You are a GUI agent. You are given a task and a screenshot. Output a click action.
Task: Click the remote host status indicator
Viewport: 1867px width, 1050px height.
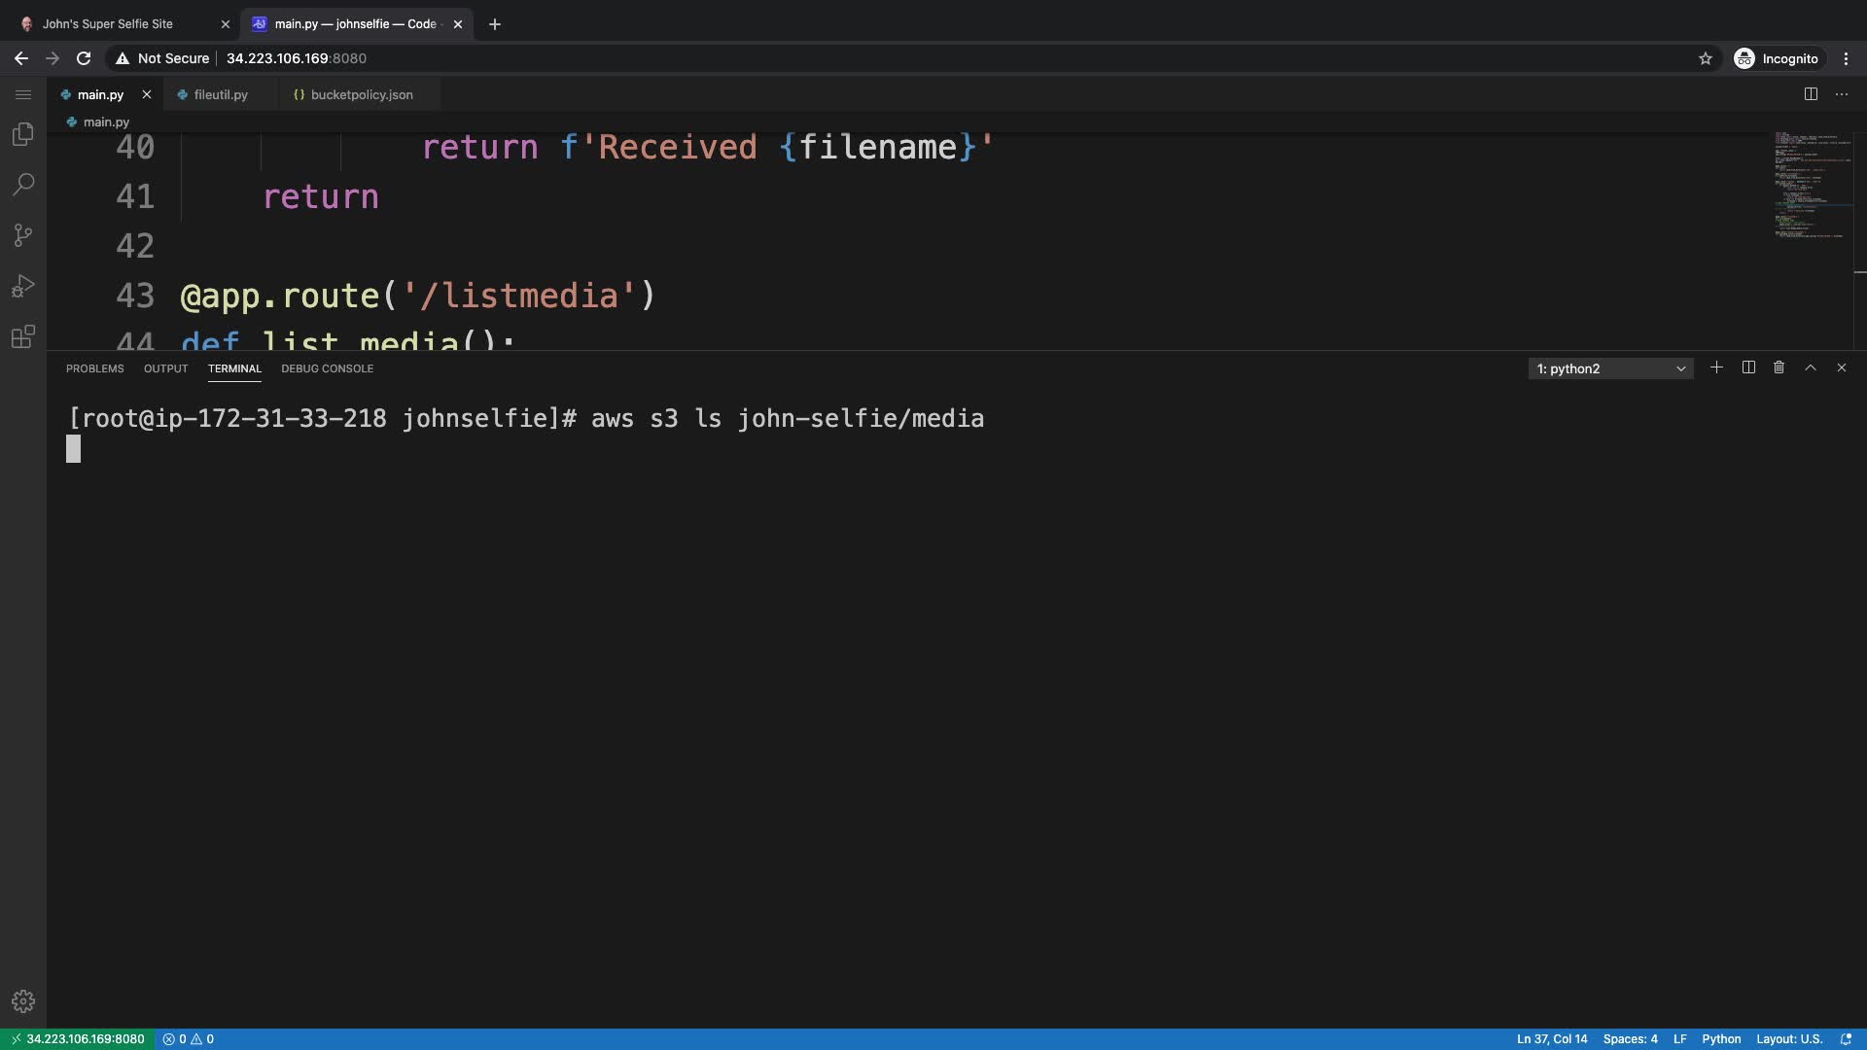click(x=77, y=1038)
